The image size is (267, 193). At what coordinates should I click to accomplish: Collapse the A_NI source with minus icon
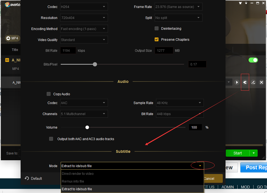coord(7,60)
